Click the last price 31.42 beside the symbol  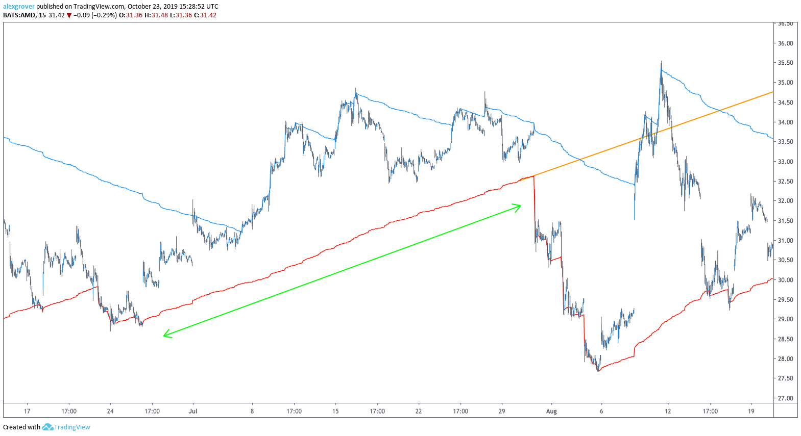point(57,15)
